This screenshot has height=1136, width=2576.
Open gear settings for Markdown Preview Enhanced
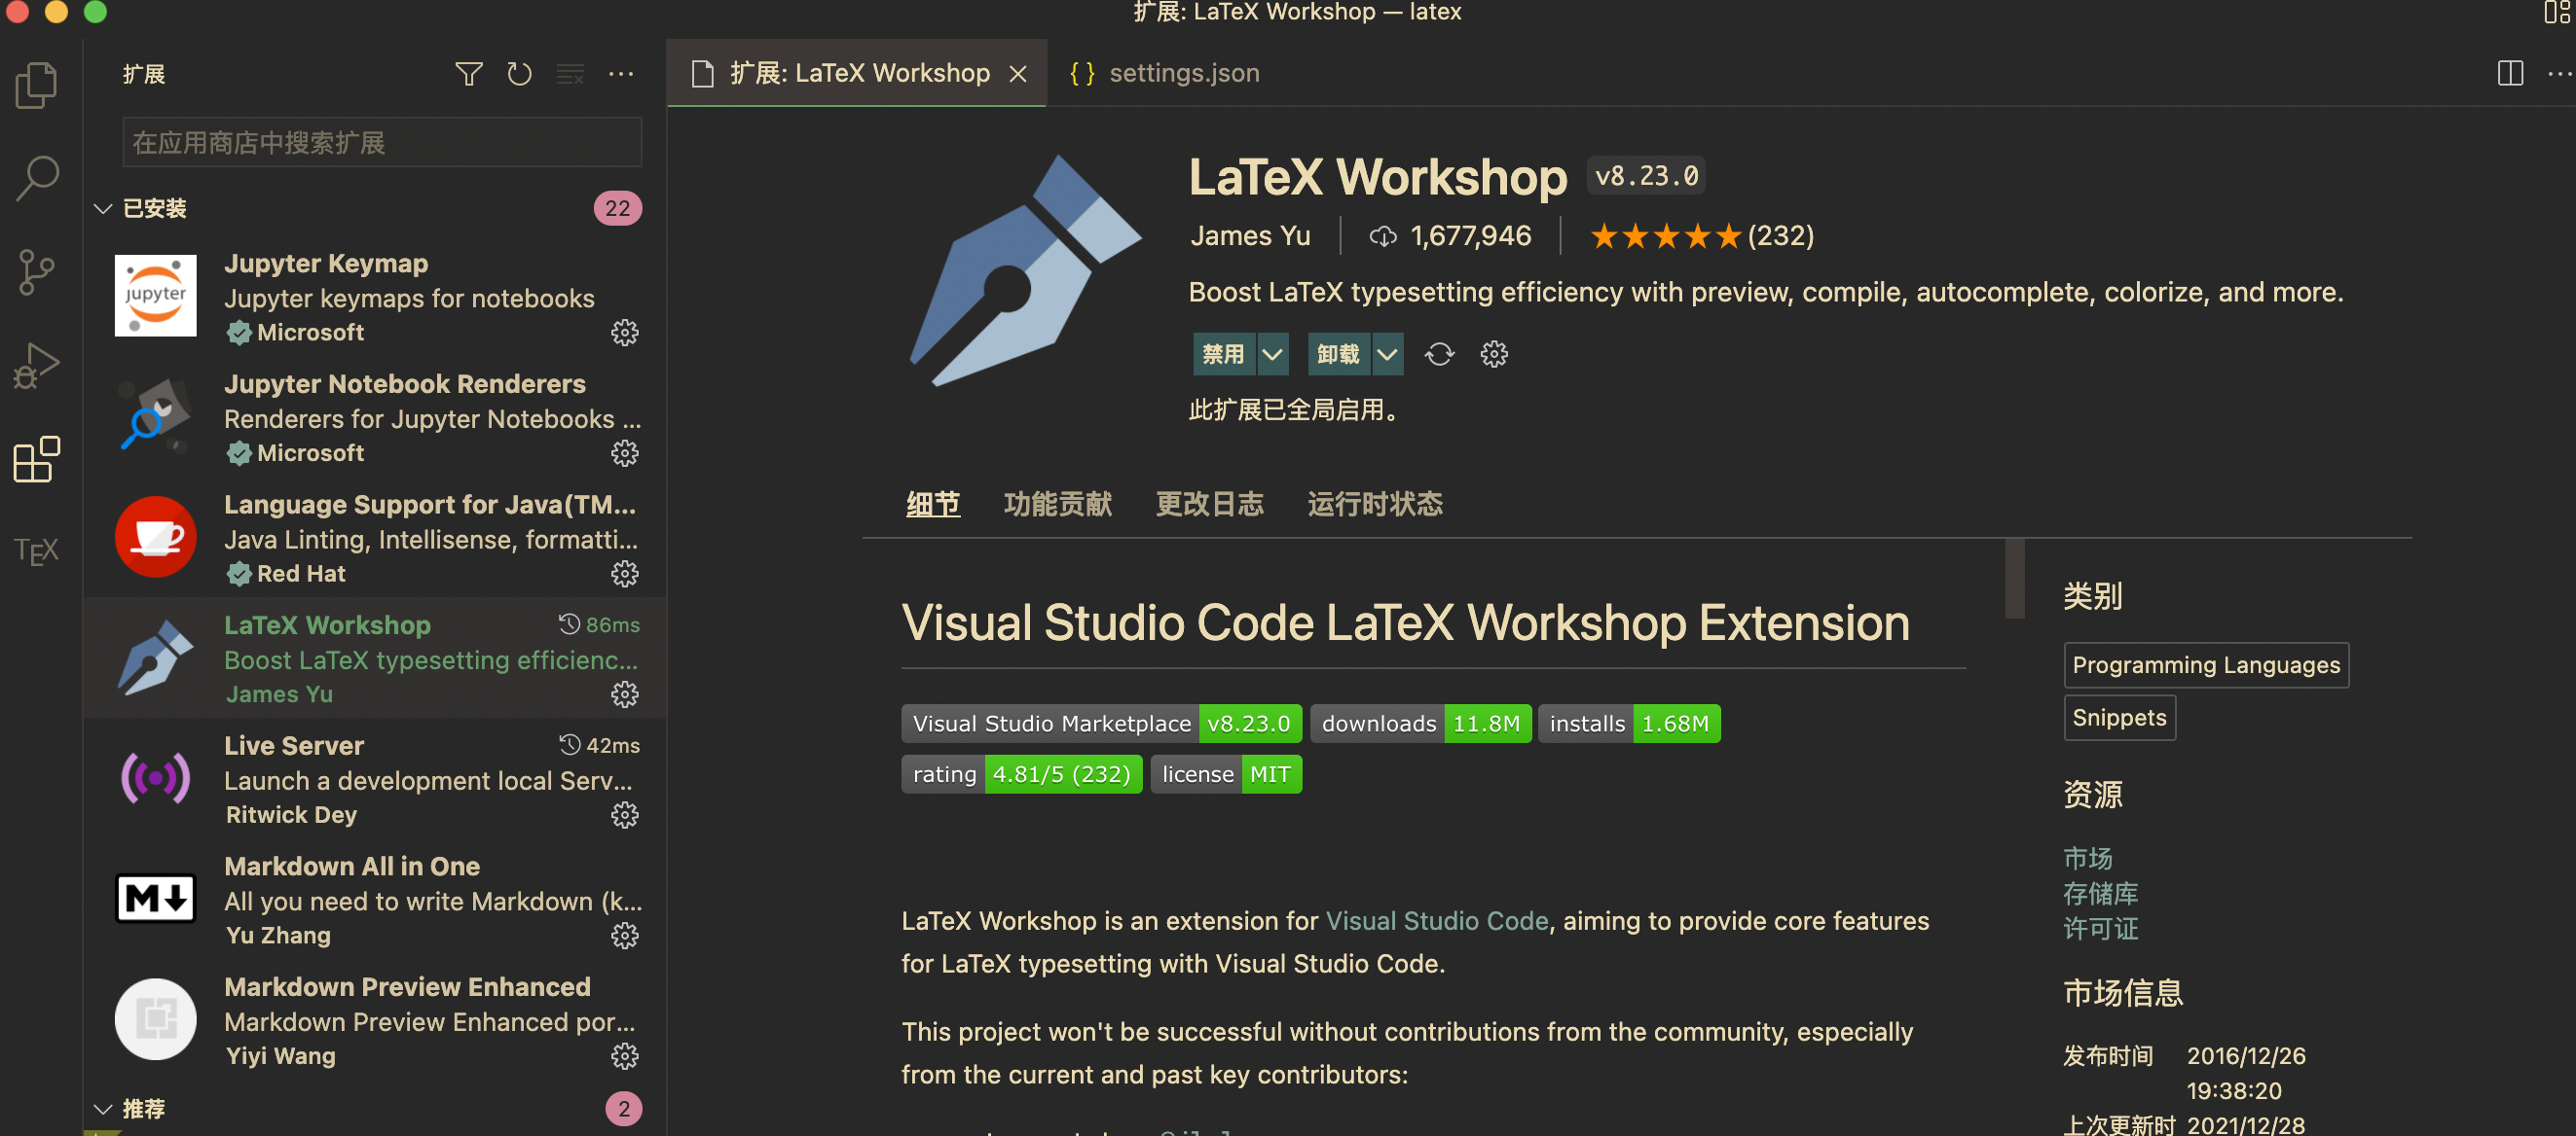[625, 1056]
